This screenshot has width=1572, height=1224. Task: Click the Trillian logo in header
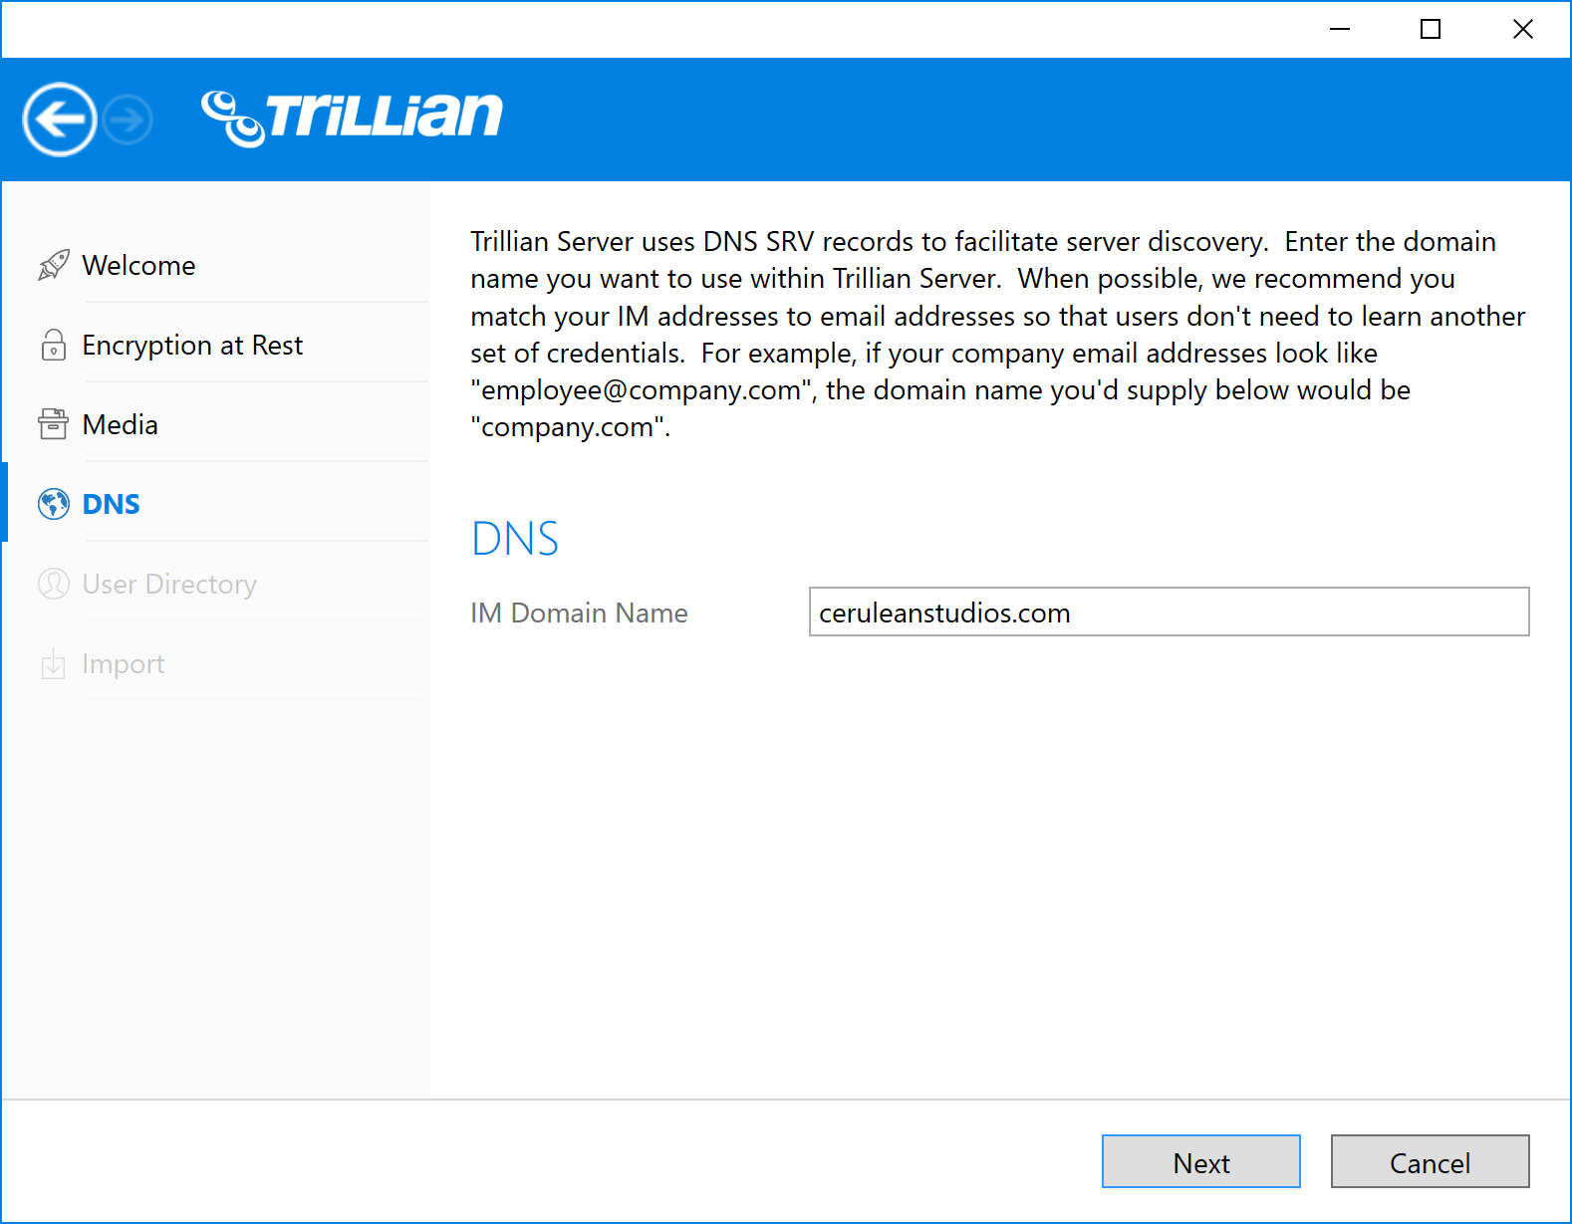[352, 118]
